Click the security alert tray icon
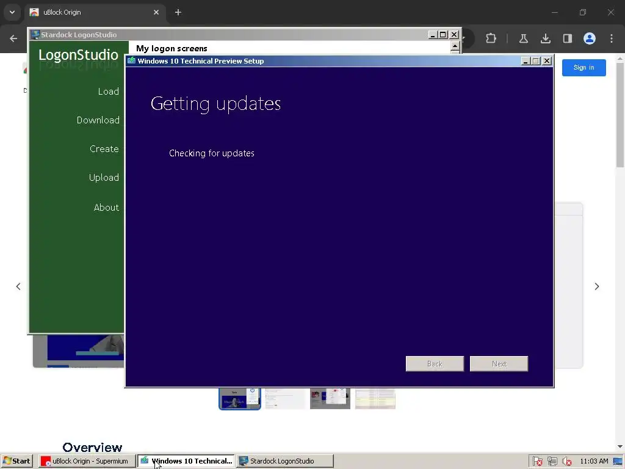Screen dimensions: 625x469 (537, 462)
